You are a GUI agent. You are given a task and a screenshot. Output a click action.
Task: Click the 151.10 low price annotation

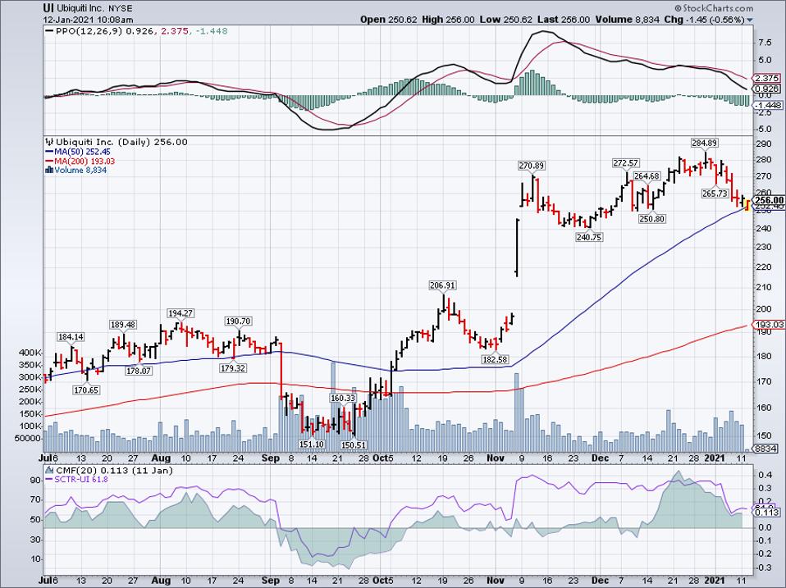tap(312, 444)
